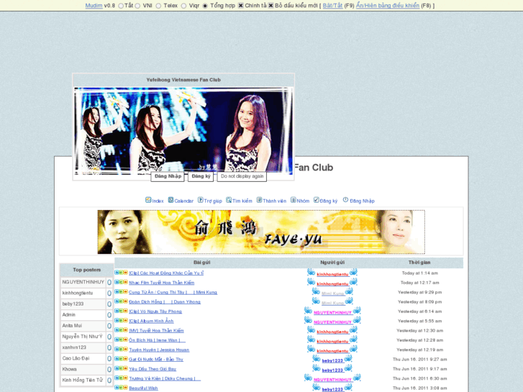
Task: Click Anita Mui in Top posters
Action: tap(72, 326)
